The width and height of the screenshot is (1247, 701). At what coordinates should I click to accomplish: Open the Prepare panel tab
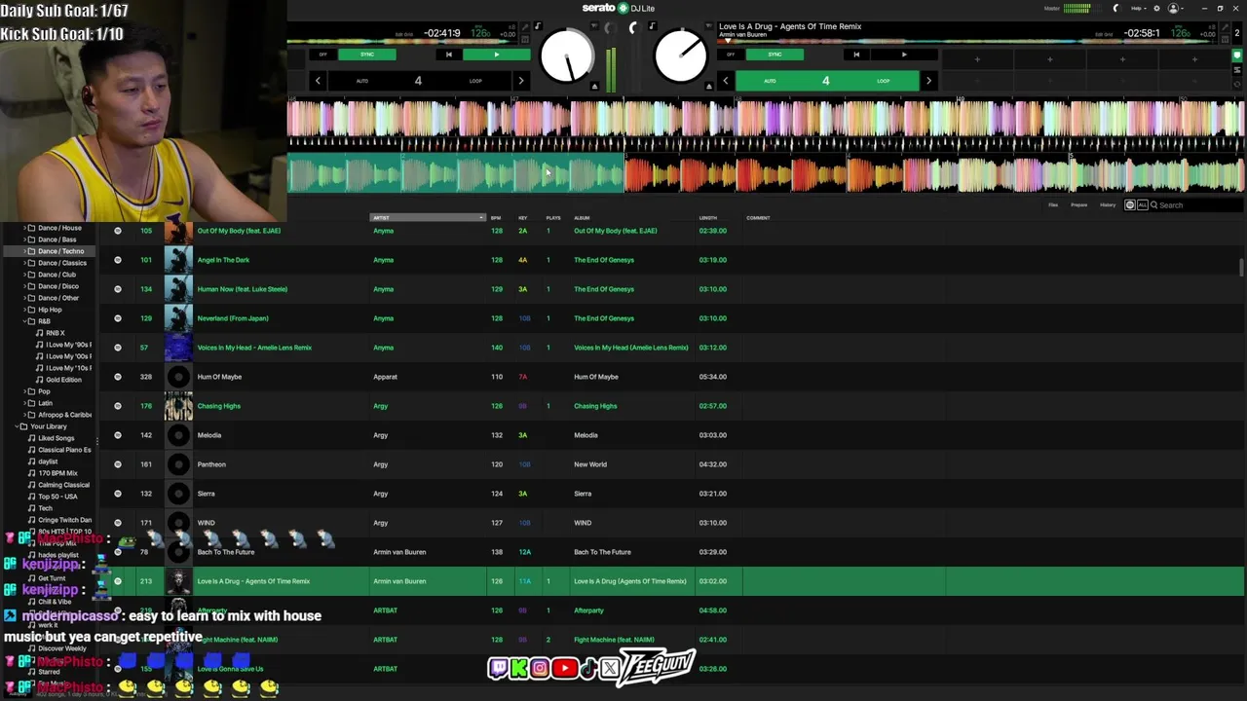pyautogui.click(x=1079, y=205)
